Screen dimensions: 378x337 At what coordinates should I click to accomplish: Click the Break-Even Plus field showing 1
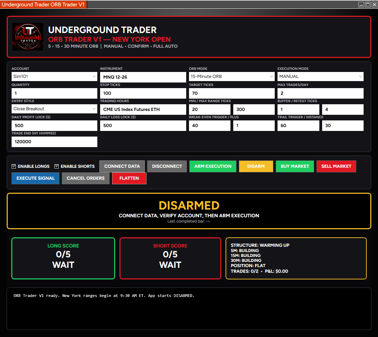coord(254,126)
